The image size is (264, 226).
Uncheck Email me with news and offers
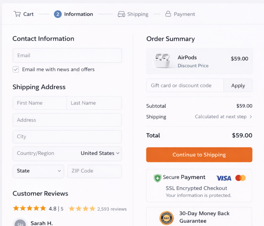(x=16, y=69)
